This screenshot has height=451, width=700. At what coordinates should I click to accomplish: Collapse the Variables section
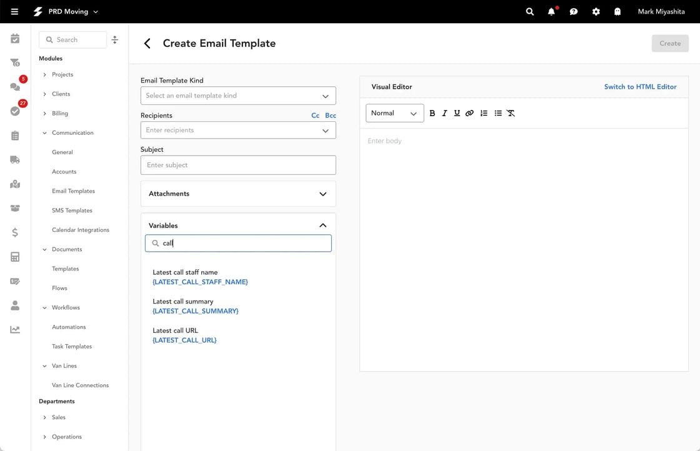(323, 225)
